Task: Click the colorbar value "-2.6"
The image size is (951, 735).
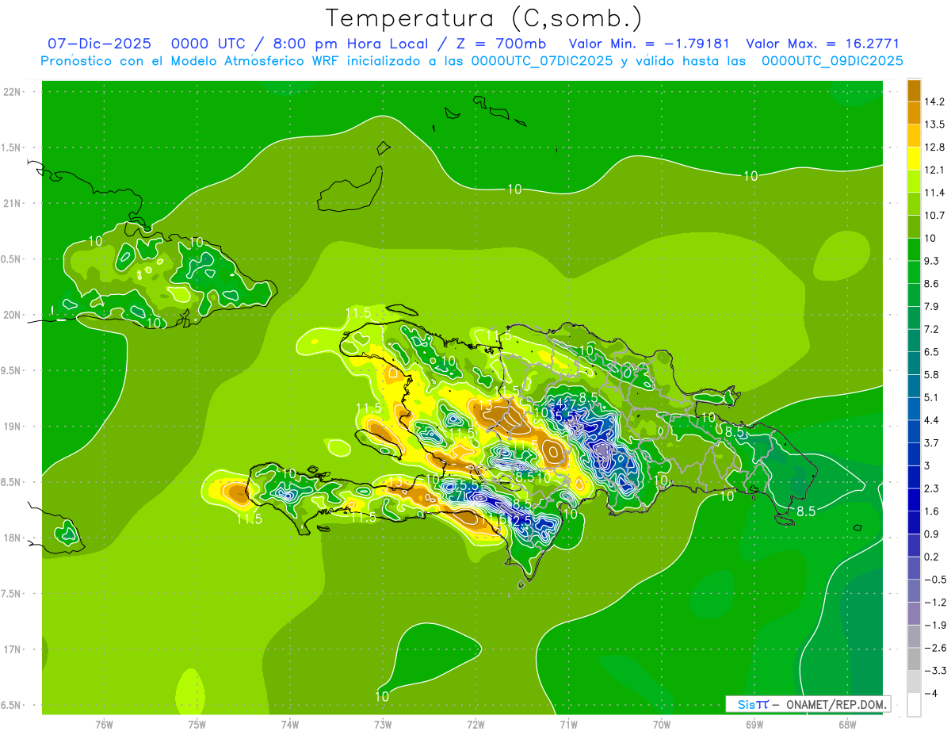Action: point(934,648)
